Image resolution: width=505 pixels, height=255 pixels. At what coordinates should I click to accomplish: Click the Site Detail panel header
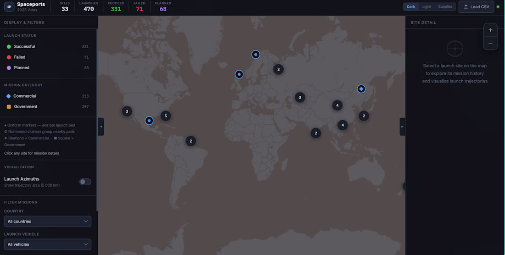tap(423, 22)
